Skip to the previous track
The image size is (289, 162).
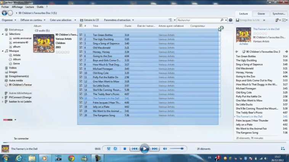(x=135, y=149)
